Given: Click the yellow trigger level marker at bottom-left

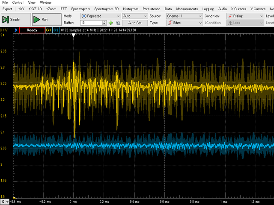Looking at the screenshot, I should coord(15,197).
